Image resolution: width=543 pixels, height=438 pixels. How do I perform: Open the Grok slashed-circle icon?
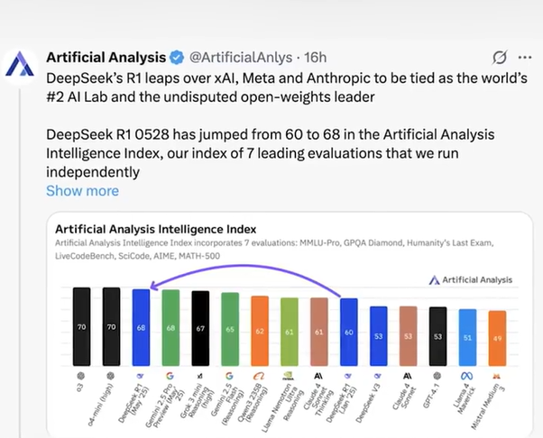498,59
